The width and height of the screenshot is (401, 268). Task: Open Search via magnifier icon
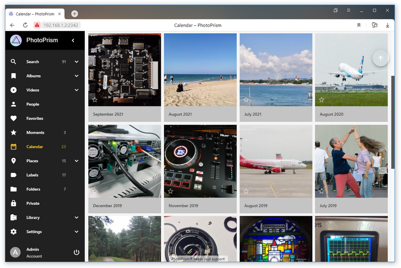point(14,62)
